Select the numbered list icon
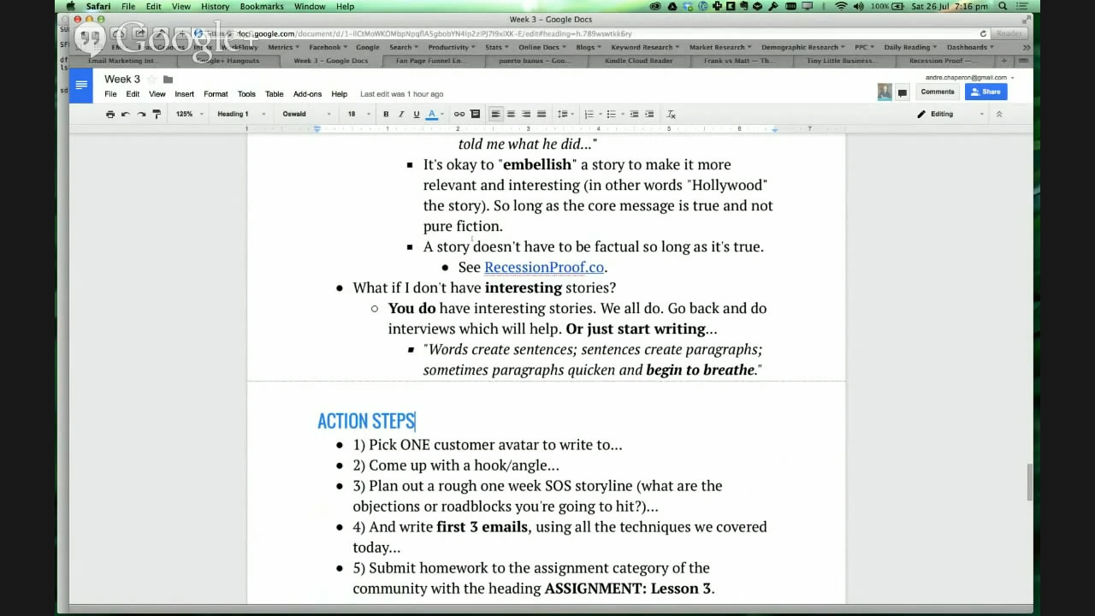The image size is (1095, 616). 589,114
